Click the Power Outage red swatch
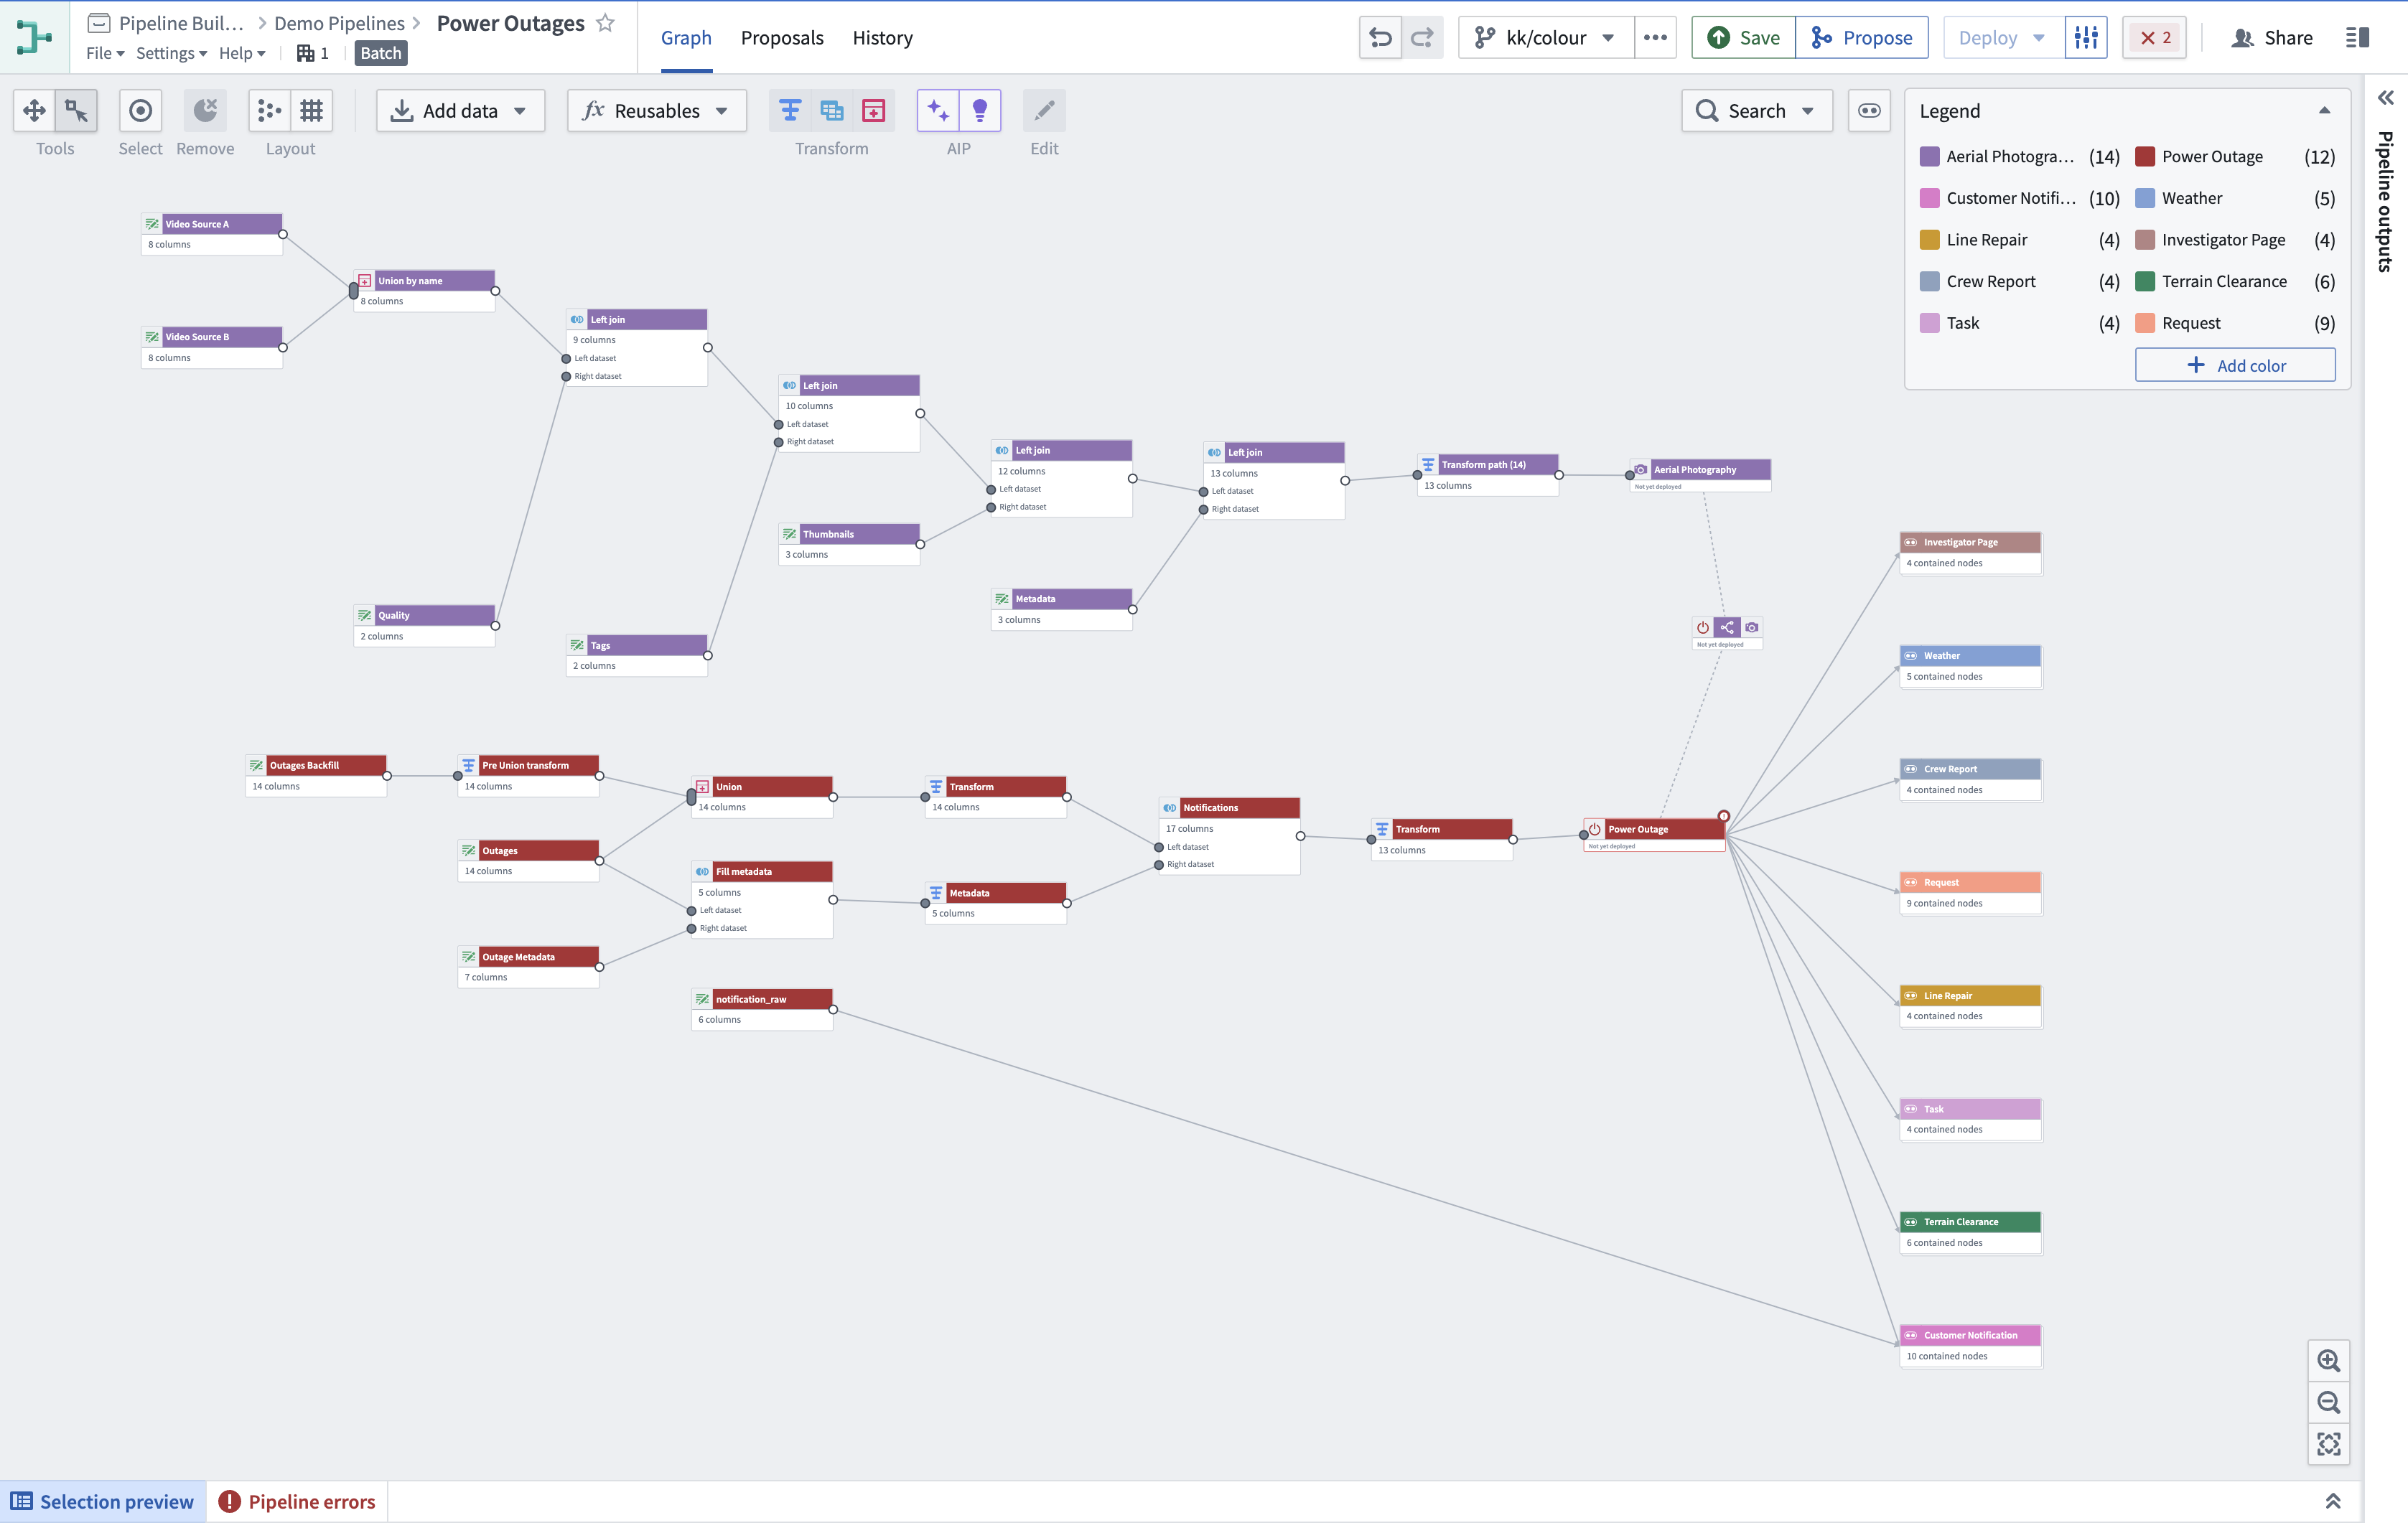 pos(2145,156)
